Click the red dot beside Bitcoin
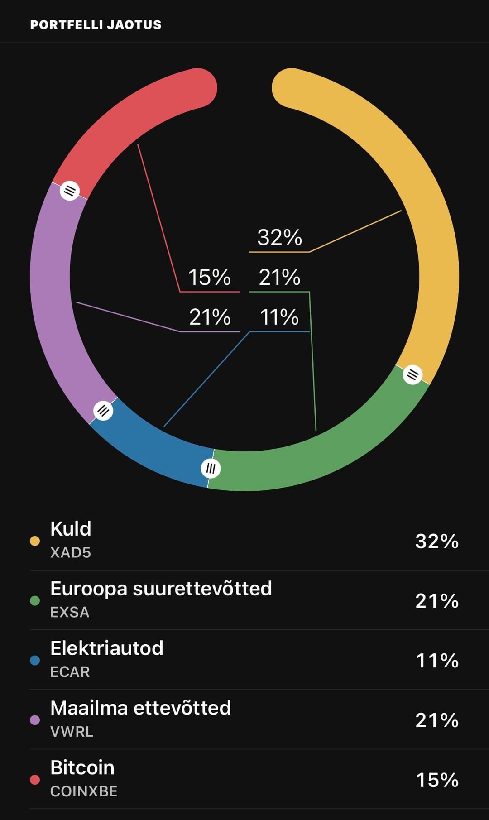 tap(35, 780)
